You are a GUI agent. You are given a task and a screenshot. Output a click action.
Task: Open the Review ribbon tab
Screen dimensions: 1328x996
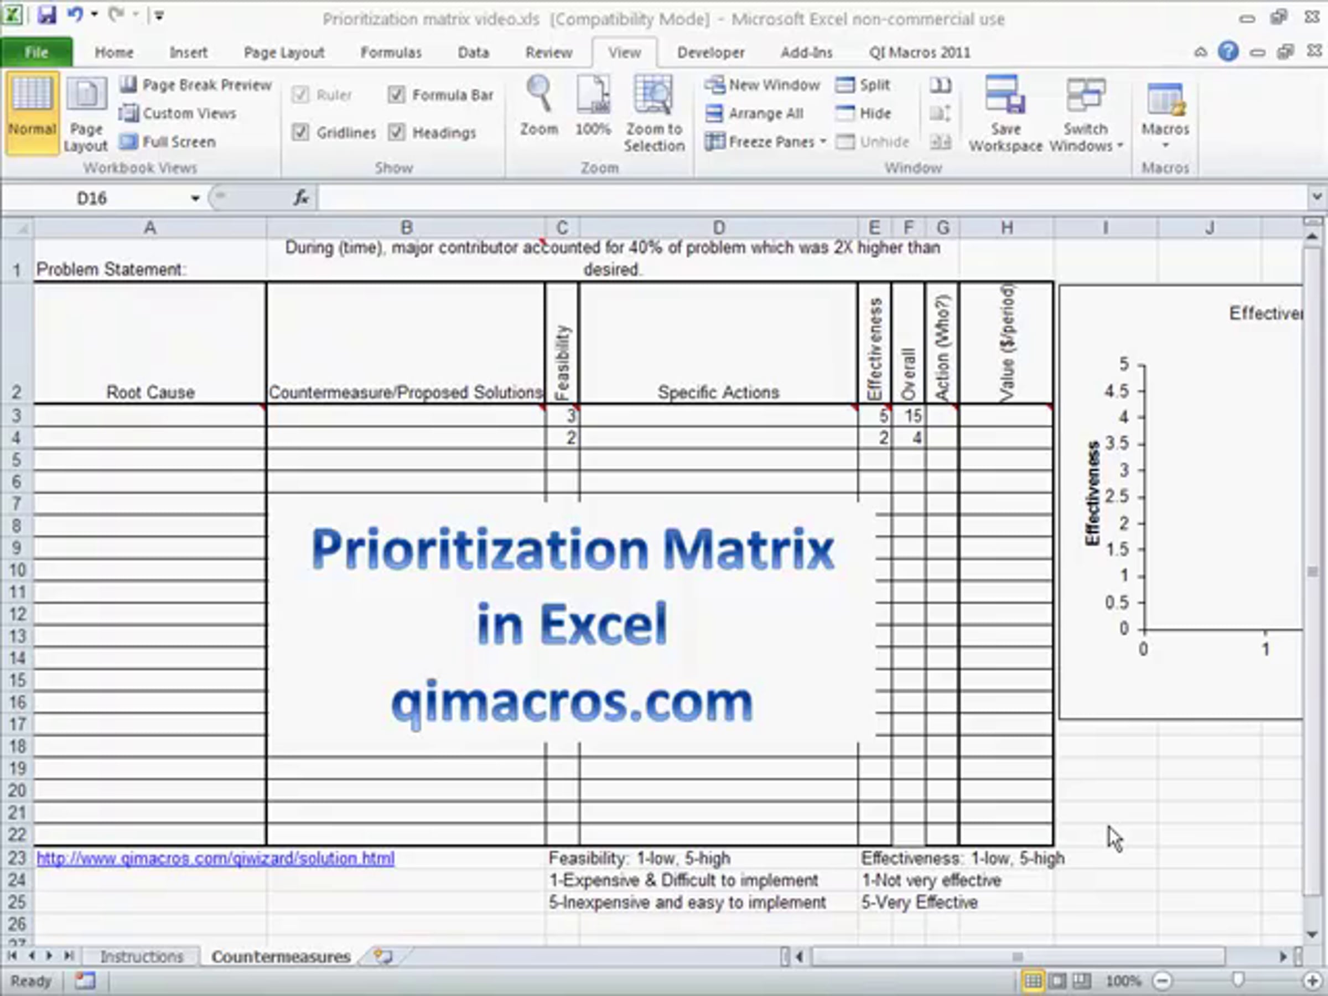(549, 52)
